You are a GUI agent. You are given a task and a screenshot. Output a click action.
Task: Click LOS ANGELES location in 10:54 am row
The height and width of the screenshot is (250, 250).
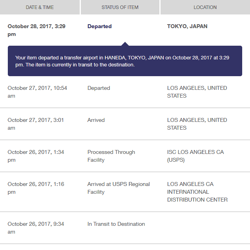[197, 92]
